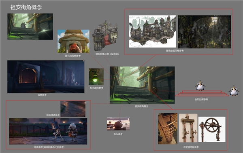This screenshot has width=243, height=153.
Task: Click the two skeleton characters ground reference
Action: [x=48, y=131]
